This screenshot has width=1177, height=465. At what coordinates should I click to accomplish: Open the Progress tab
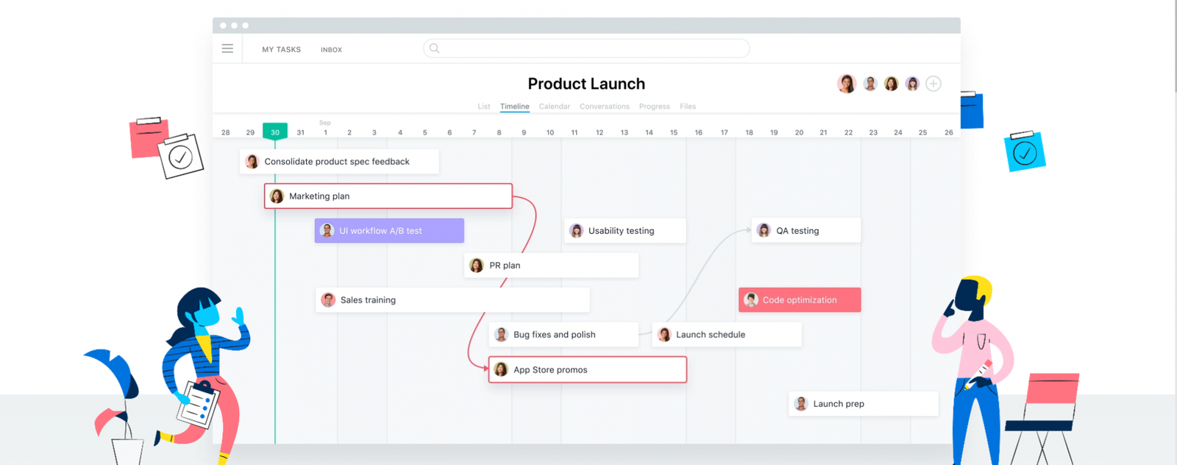[655, 107]
